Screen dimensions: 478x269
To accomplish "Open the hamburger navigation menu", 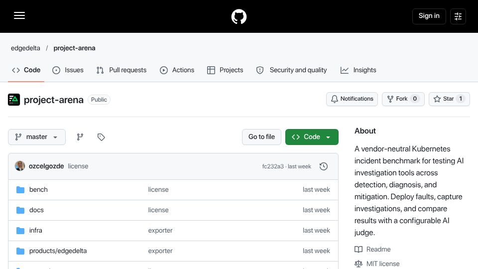I will coord(19,16).
